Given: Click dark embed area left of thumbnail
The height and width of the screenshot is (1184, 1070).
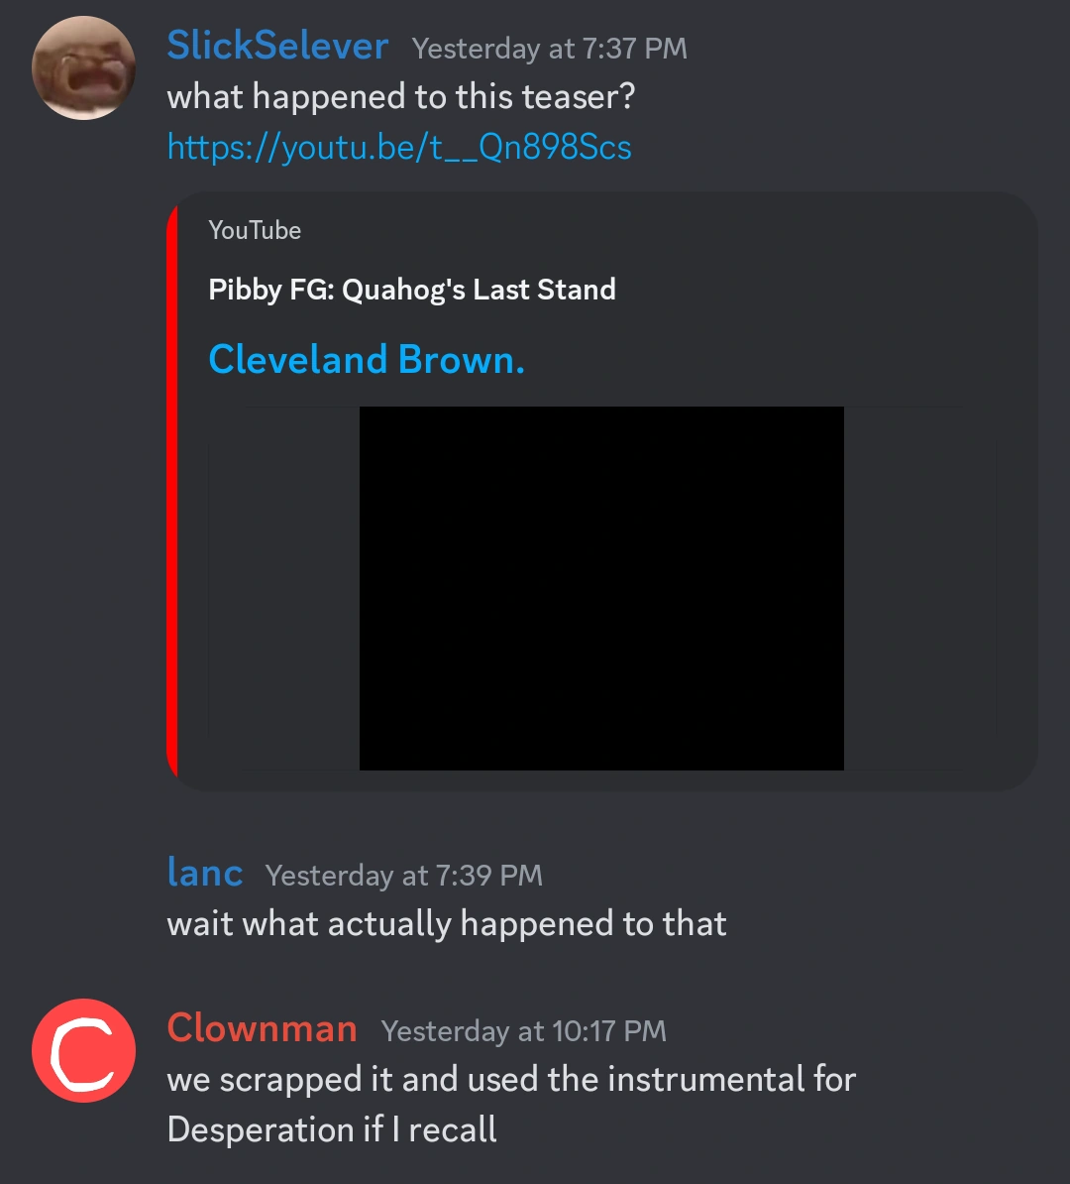Looking at the screenshot, I should (x=283, y=588).
